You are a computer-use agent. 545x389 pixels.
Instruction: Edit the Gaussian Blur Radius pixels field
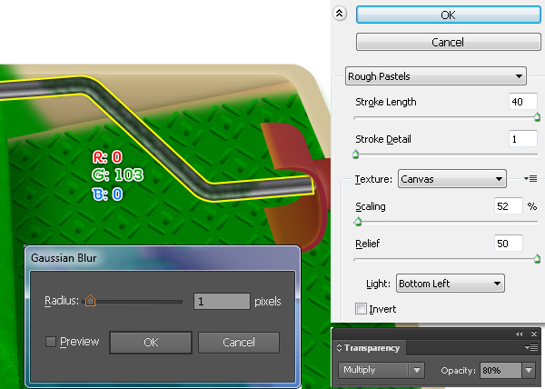pos(222,301)
